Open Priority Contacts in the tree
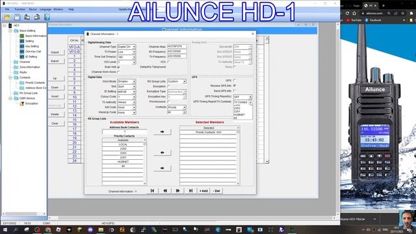The image size is (416, 234). click(x=34, y=83)
